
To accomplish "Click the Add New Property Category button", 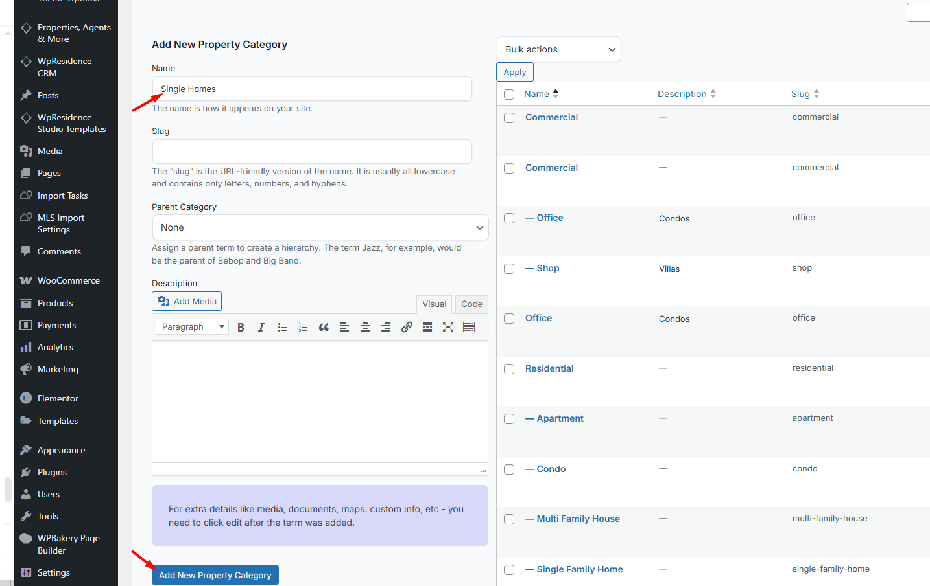I will (x=215, y=575).
